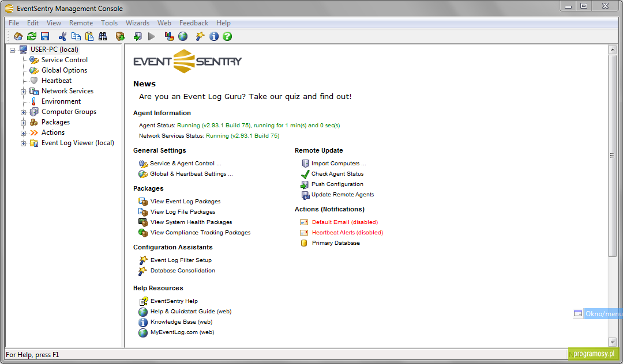Open View System Health Packages link

[x=191, y=222]
